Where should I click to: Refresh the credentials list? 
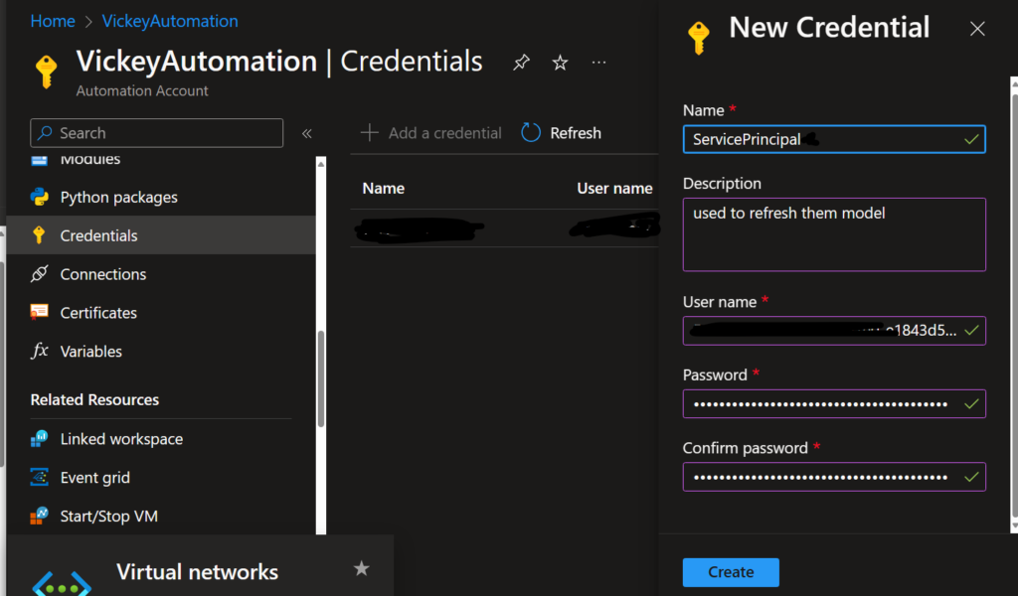(x=562, y=133)
